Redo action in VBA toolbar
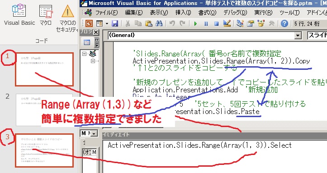This screenshot has width=327, height=173. pos(182,24)
